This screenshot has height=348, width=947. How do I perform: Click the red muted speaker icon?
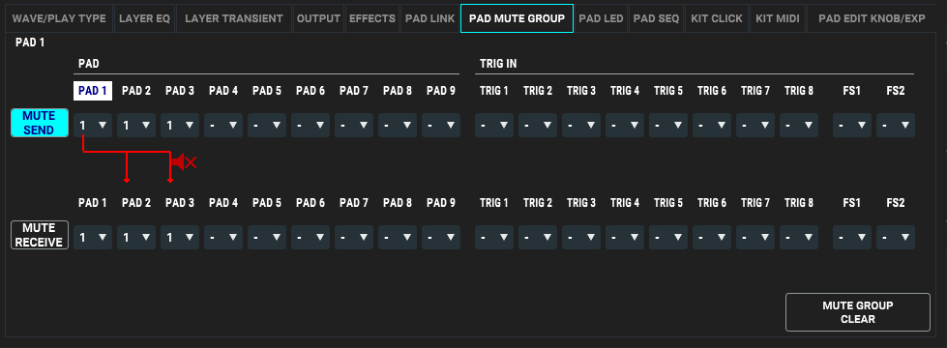[185, 161]
